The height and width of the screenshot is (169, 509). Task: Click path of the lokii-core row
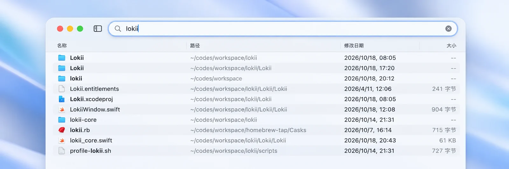[224, 120]
